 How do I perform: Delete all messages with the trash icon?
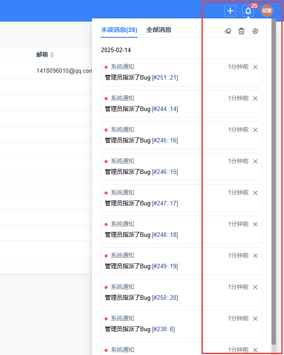click(x=241, y=31)
